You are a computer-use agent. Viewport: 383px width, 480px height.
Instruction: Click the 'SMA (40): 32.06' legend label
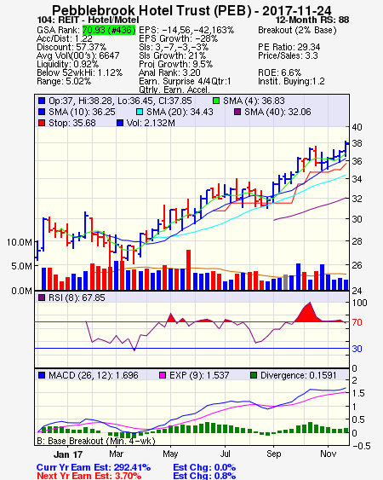(277, 112)
